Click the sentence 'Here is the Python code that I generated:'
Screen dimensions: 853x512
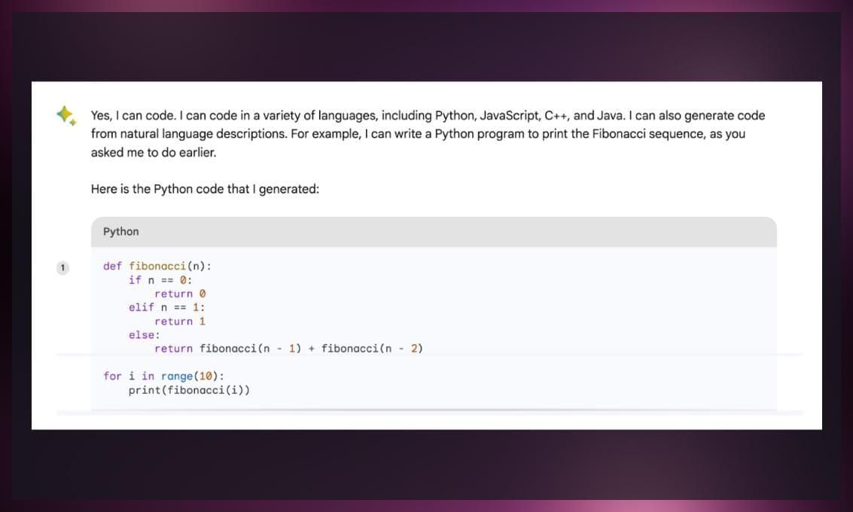click(x=205, y=189)
